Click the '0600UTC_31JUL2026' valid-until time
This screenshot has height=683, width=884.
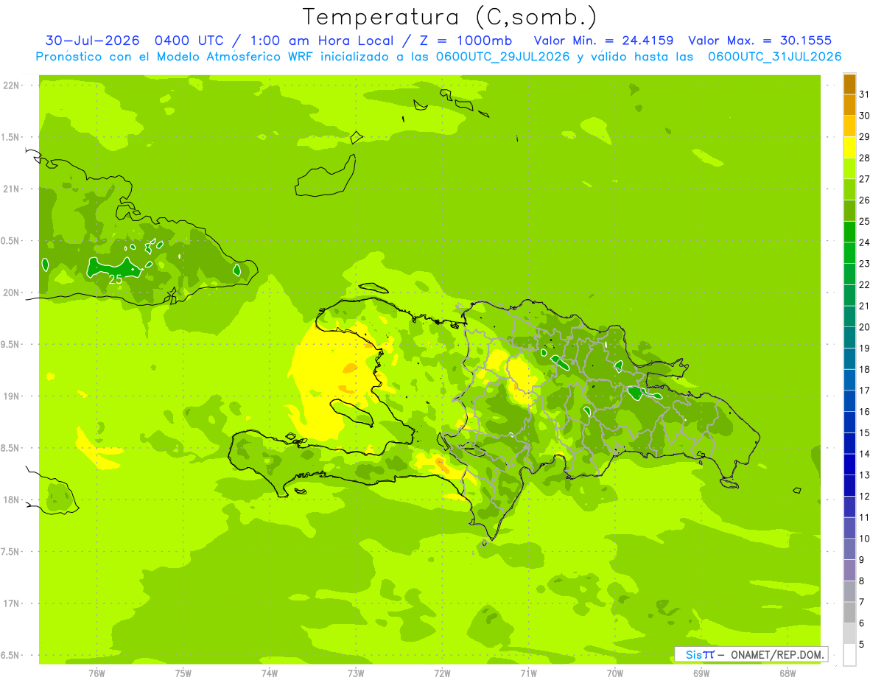774,57
